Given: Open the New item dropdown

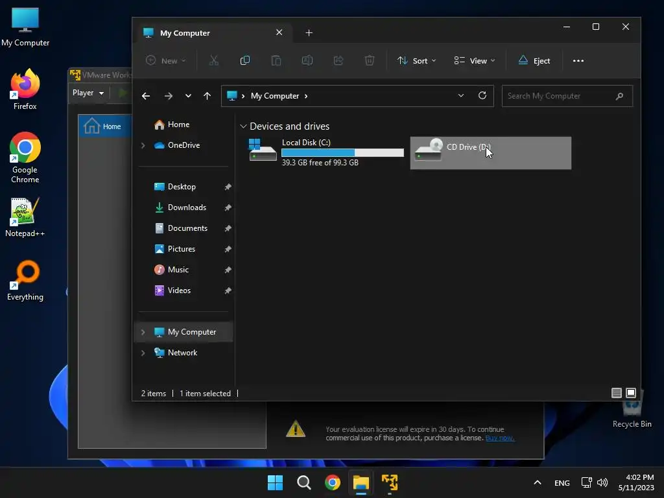Looking at the screenshot, I should pyautogui.click(x=165, y=60).
